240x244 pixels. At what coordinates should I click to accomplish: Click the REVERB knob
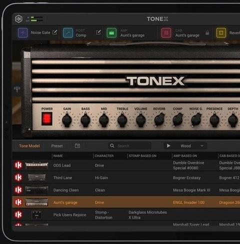(159, 119)
